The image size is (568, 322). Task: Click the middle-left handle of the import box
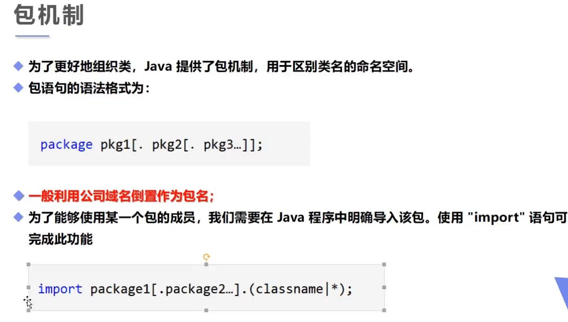click(x=29, y=287)
